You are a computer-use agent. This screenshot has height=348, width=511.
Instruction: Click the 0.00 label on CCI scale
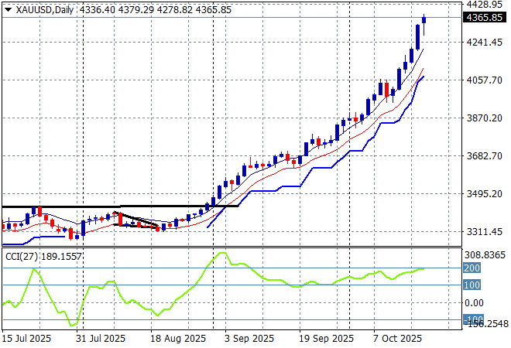(475, 302)
